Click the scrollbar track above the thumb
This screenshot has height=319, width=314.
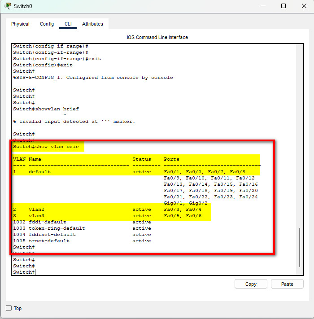tap(300, 135)
